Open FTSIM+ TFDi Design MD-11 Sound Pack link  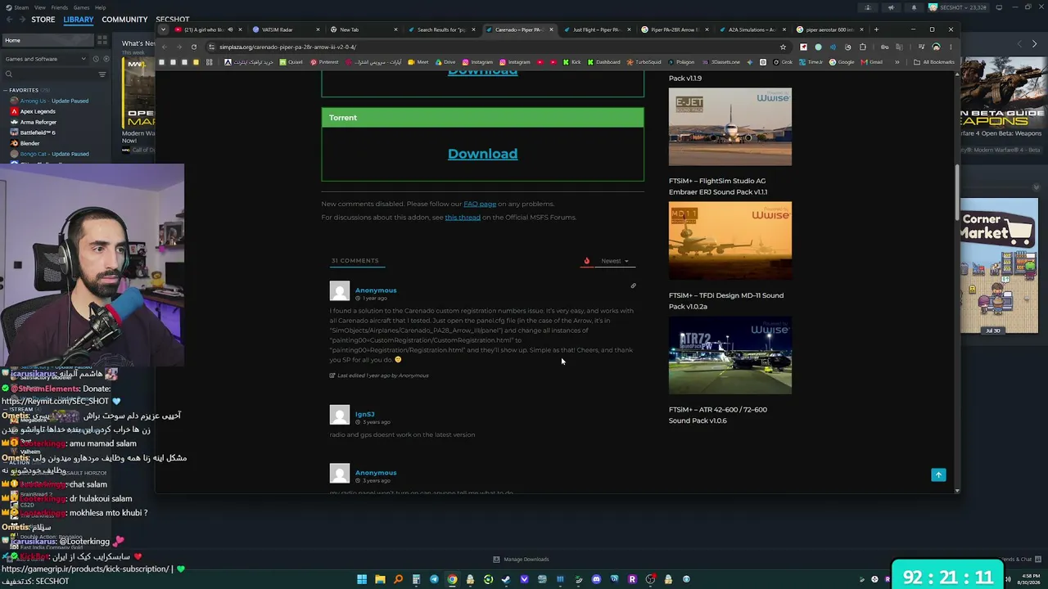(726, 301)
